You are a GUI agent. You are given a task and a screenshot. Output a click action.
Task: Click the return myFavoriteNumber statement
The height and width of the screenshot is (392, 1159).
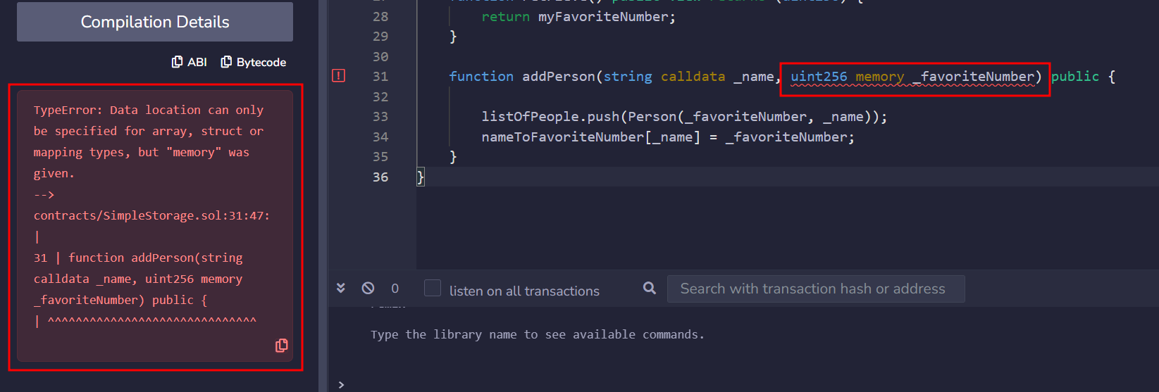click(x=578, y=17)
